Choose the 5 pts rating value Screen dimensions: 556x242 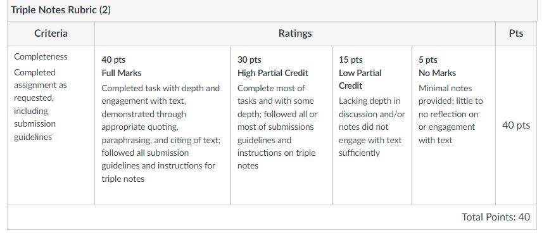click(x=427, y=60)
